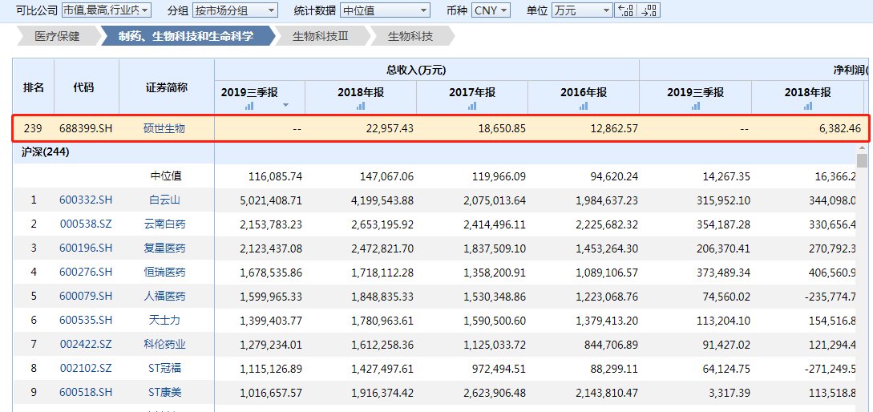The height and width of the screenshot is (412, 873).
Task: Select the 生物科技 breadcrumb tab
Action: point(410,36)
